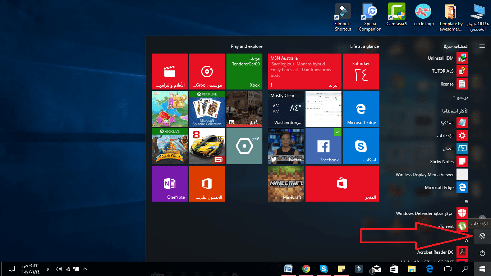Select Xperia Companion desktop shortcut

tap(370, 17)
